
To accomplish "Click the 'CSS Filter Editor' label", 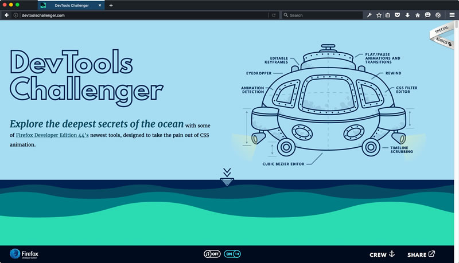I will click(x=407, y=90).
